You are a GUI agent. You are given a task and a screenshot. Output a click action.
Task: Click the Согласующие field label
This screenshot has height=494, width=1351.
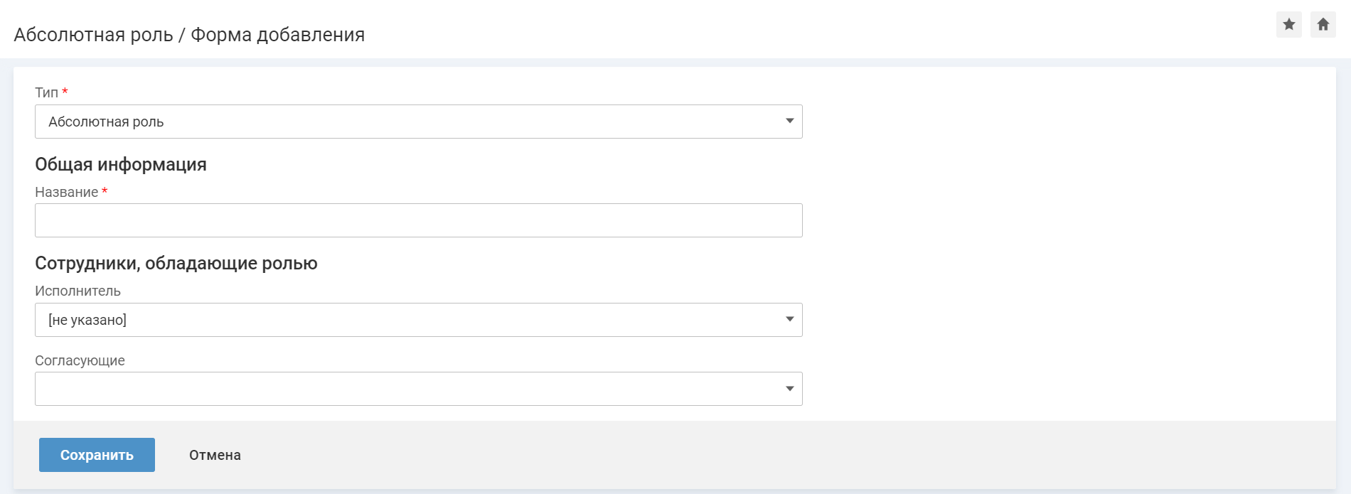pyautogui.click(x=80, y=360)
